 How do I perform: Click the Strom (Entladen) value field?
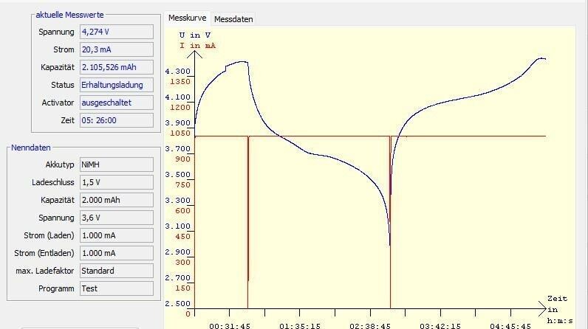(116, 253)
